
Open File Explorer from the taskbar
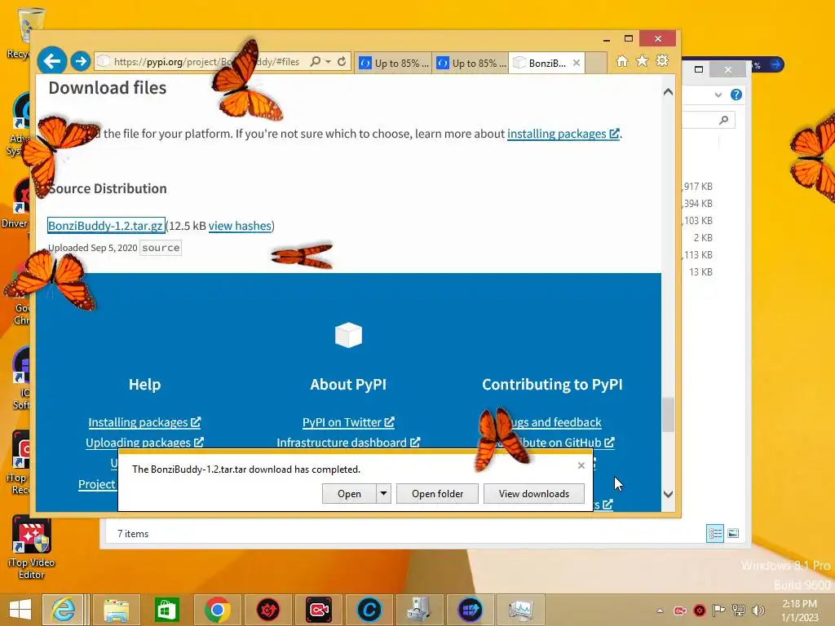point(116,610)
